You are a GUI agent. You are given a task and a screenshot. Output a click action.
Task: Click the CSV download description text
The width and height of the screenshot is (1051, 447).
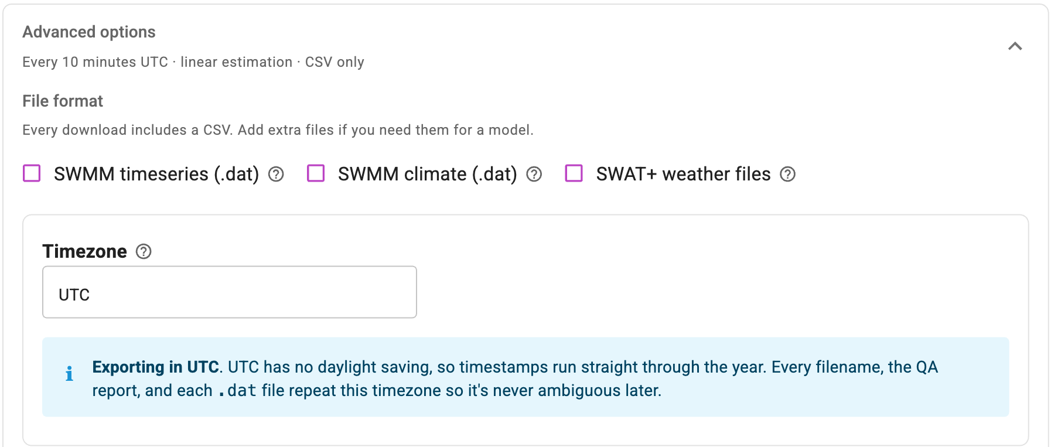pyautogui.click(x=278, y=130)
